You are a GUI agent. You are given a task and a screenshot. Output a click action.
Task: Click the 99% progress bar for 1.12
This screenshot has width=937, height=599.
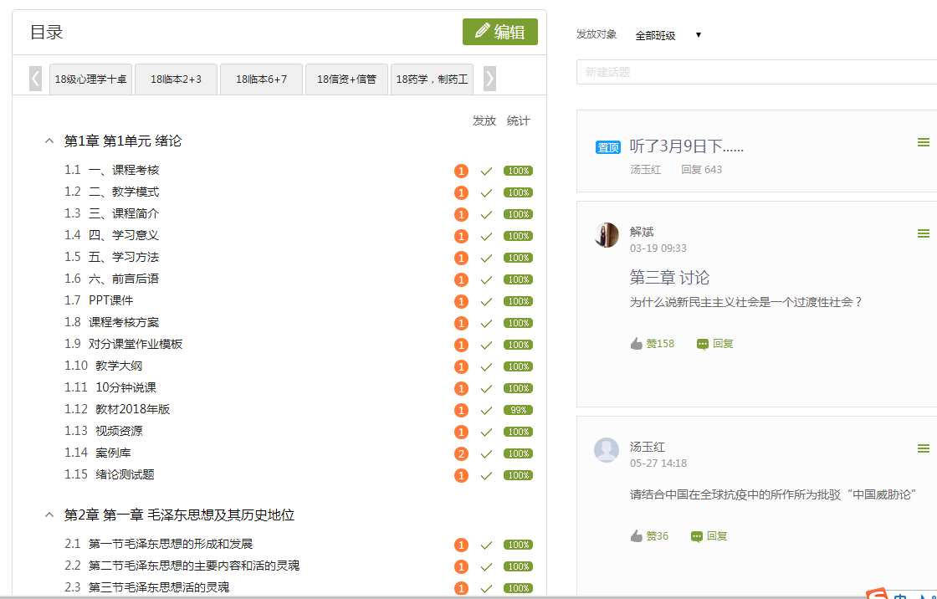[x=518, y=410]
